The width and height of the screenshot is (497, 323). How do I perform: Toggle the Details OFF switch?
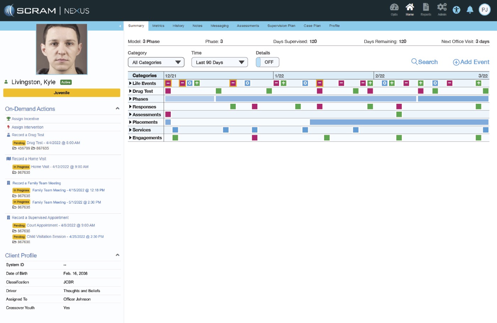(267, 62)
